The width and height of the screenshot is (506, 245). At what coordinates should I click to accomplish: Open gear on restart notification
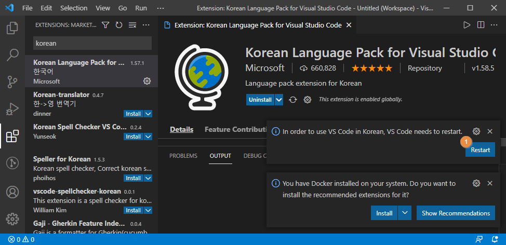click(476, 131)
